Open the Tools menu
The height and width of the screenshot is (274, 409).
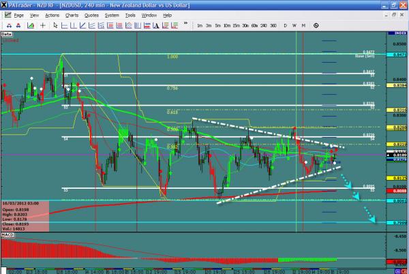click(130, 14)
